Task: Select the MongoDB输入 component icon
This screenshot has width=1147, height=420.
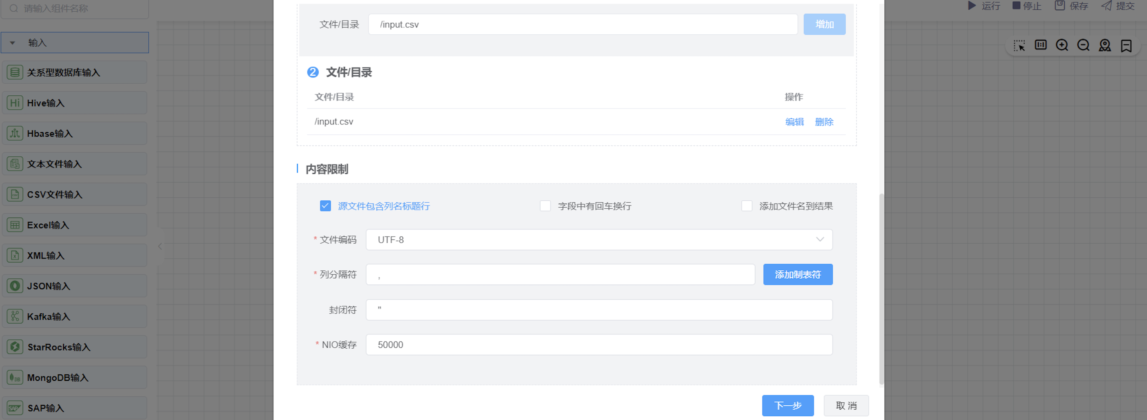Action: [15, 377]
